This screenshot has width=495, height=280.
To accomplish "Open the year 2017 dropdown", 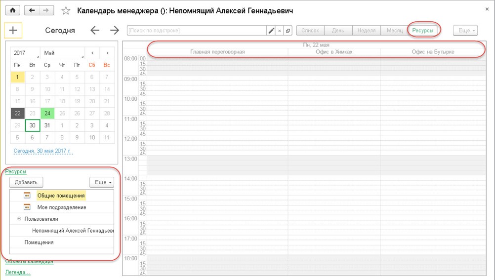I will point(25,53).
